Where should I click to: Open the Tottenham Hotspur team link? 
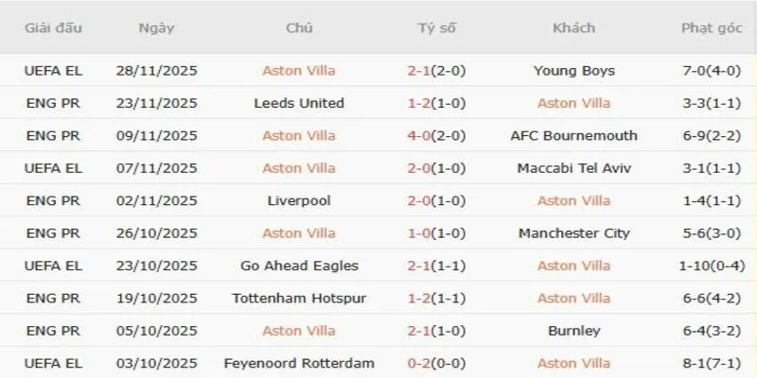(x=299, y=299)
